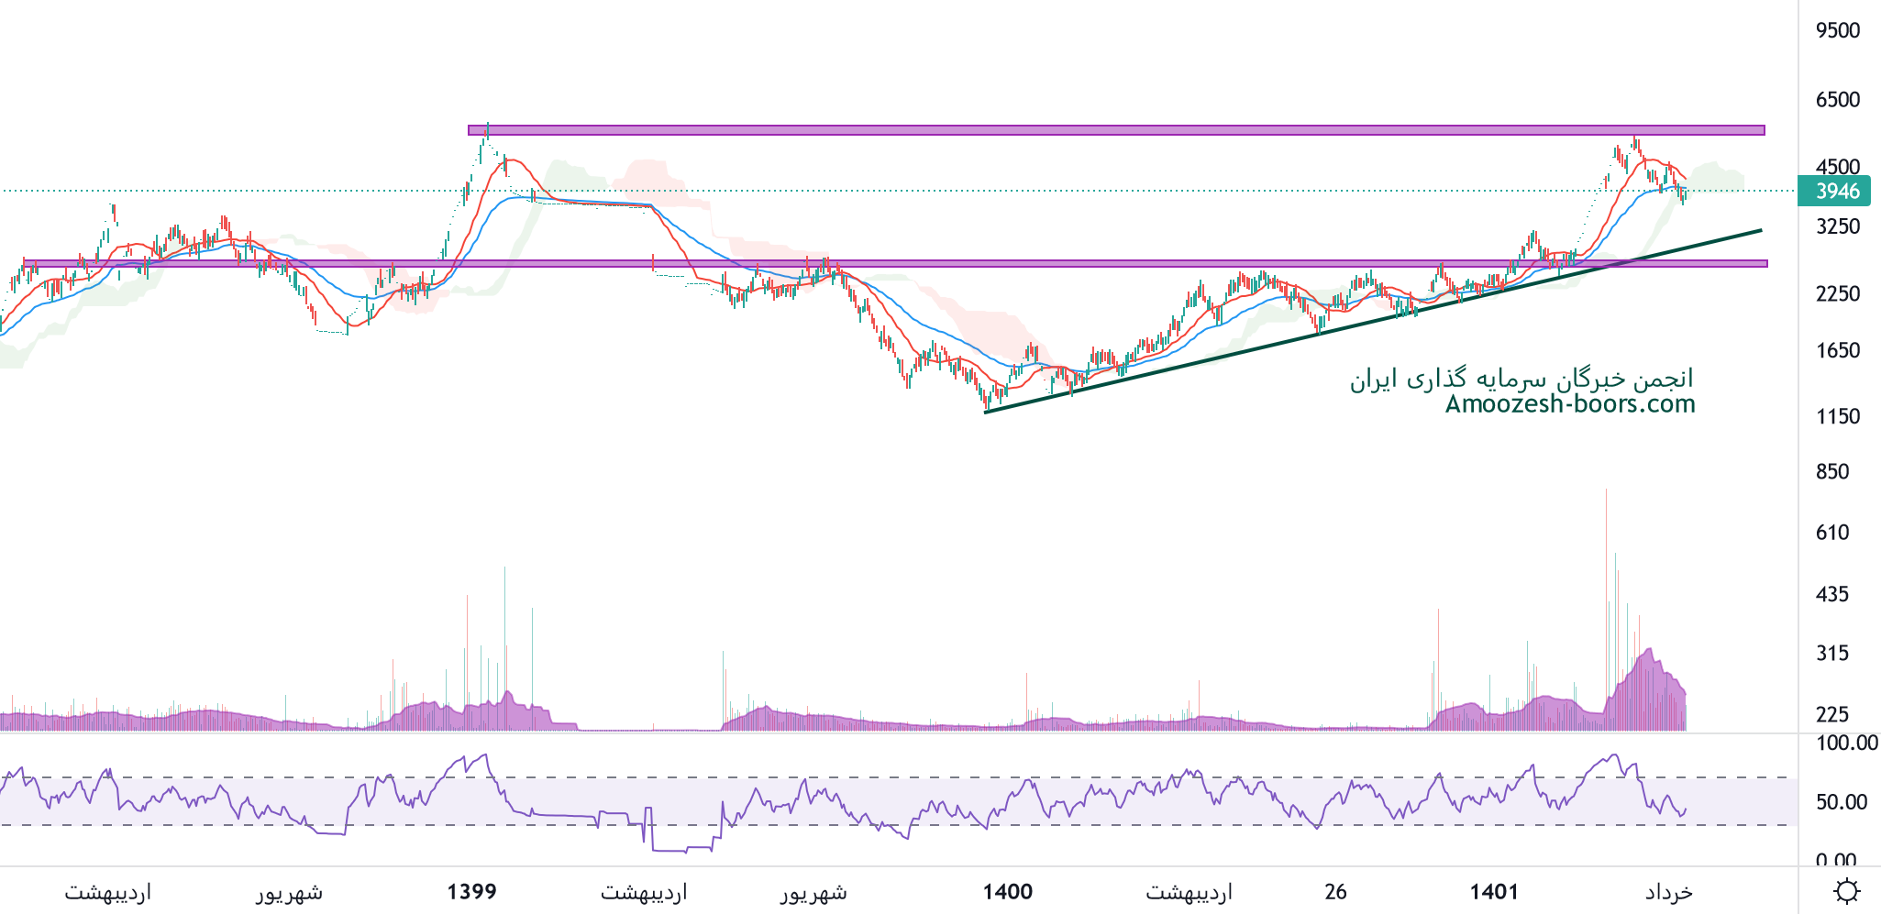The image size is (1881, 914).
Task: Click the 1150 price axis label
Action: tap(1837, 416)
